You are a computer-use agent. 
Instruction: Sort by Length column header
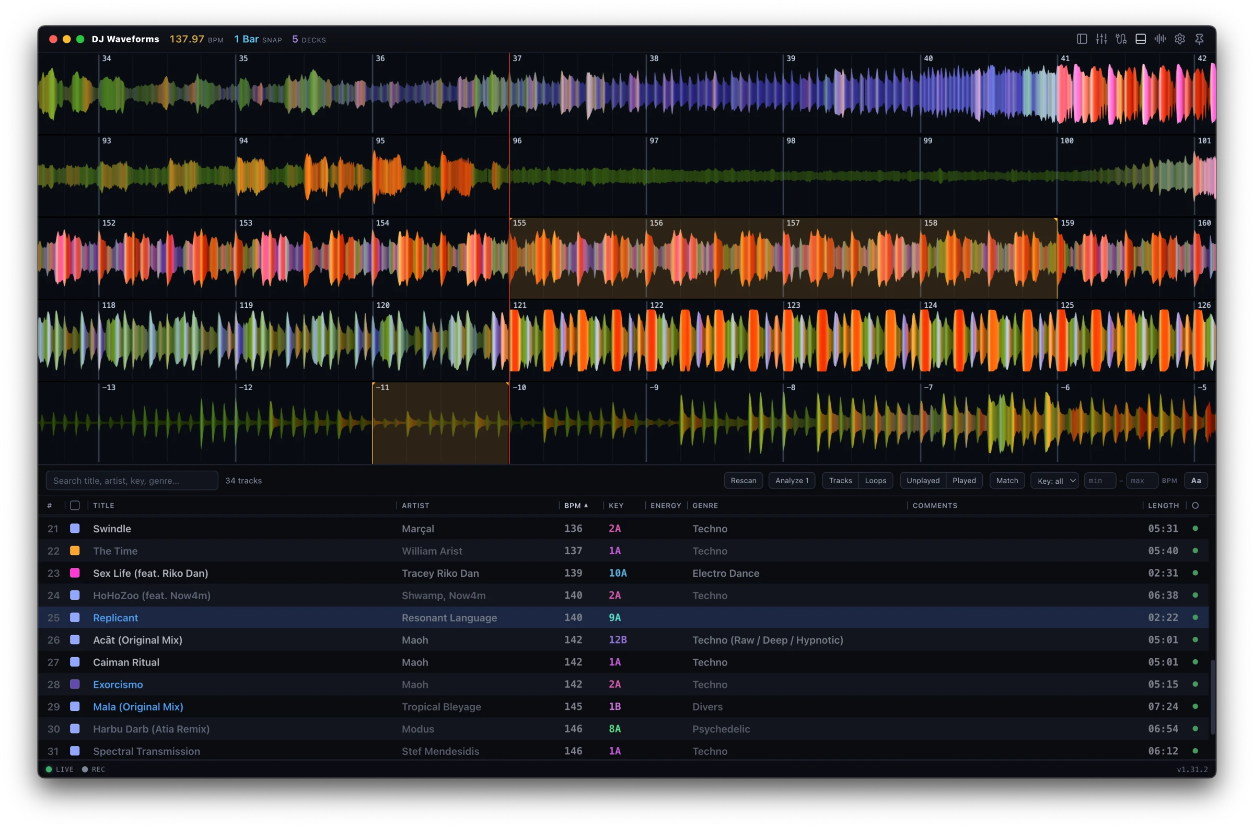[x=1163, y=505]
